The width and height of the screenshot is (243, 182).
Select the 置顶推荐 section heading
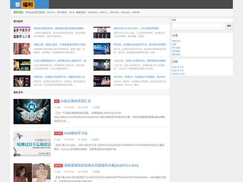pyautogui.click(x=18, y=21)
